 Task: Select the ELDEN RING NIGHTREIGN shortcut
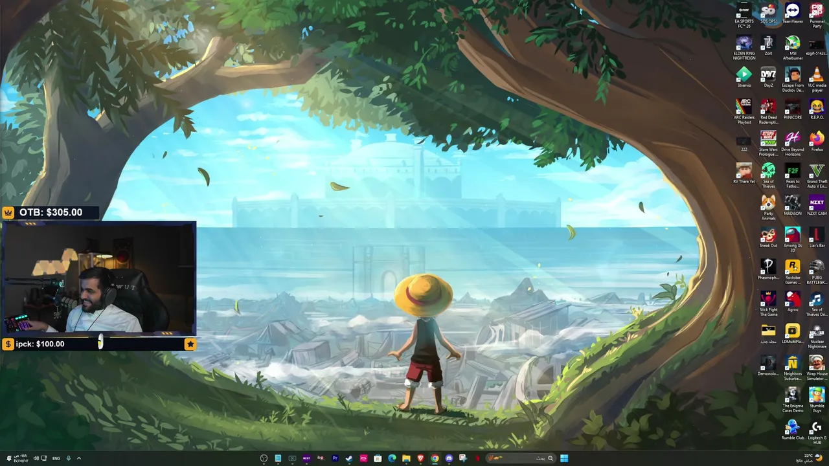pyautogui.click(x=744, y=48)
